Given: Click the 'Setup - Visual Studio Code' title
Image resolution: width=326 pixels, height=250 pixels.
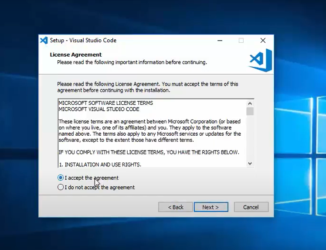Looking at the screenshot, I should point(83,41).
